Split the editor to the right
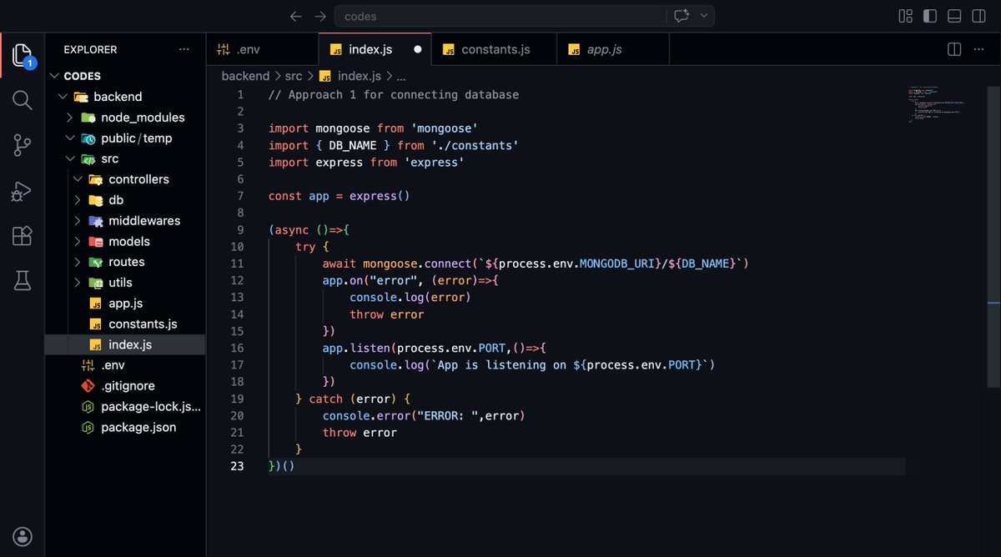Screen dimensions: 1001x557 point(954,49)
